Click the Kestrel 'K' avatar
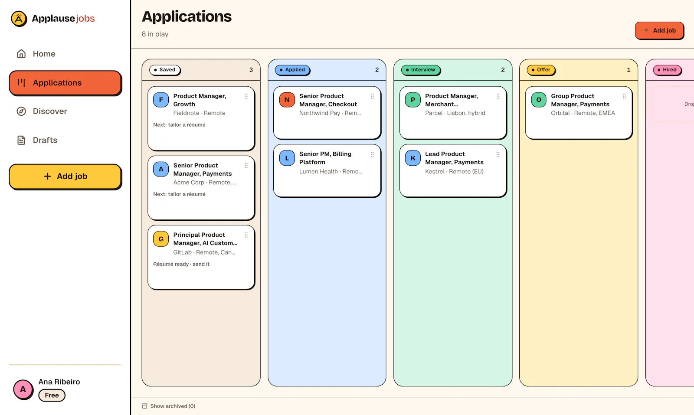Viewport: 694px width, 415px height. coord(412,158)
